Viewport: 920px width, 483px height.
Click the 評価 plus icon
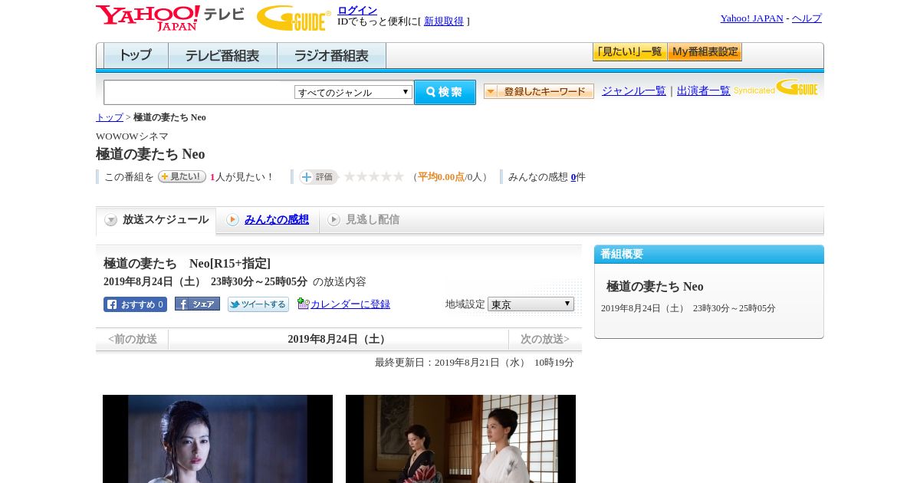(318, 177)
